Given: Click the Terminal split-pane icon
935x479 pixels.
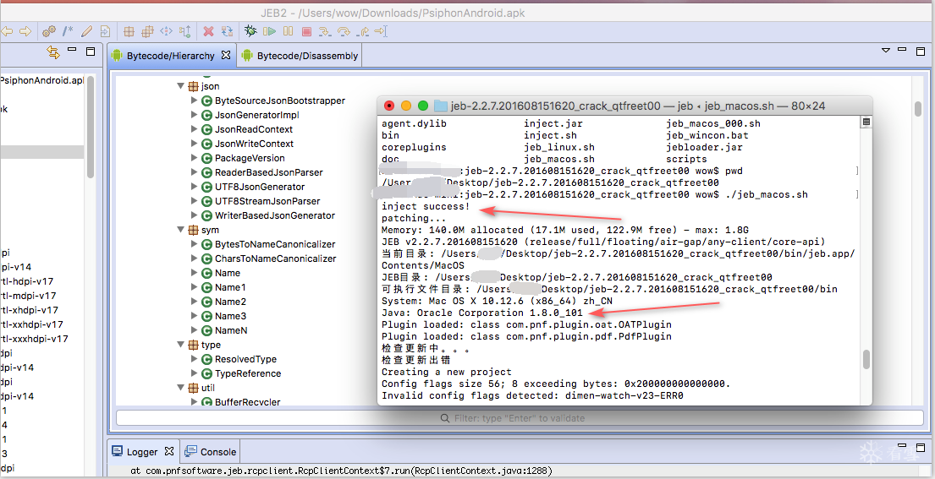Looking at the screenshot, I should click(x=866, y=122).
